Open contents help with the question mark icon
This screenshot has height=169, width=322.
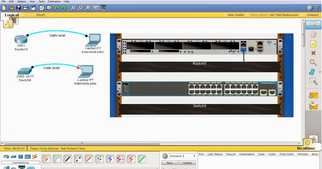[x=317, y=8]
